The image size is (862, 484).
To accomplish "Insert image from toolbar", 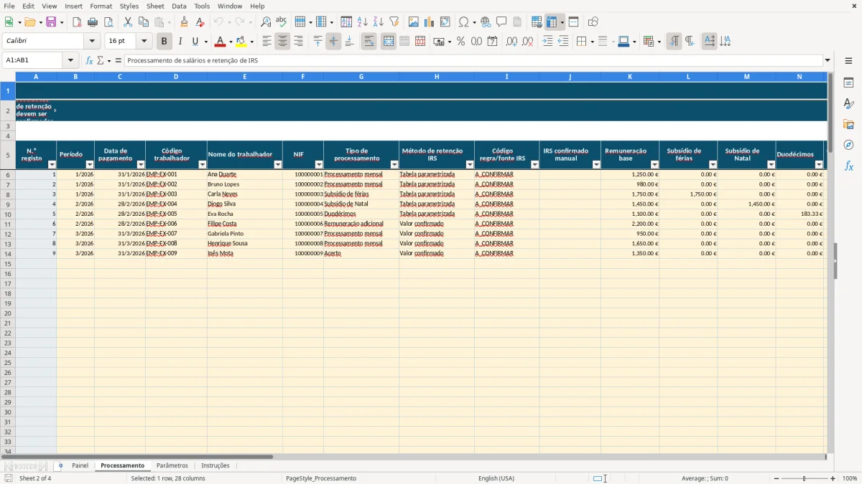I will tap(413, 22).
